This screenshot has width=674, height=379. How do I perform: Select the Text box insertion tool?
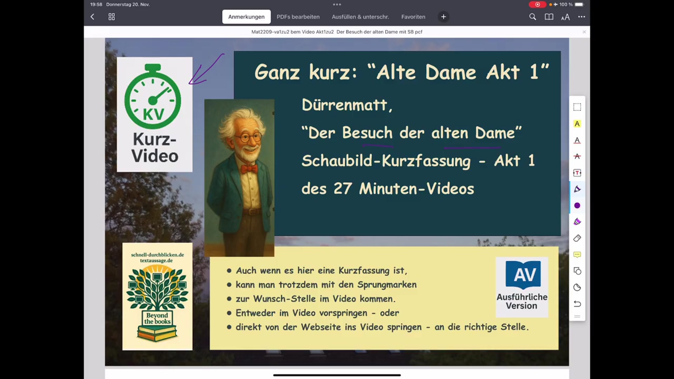(x=577, y=173)
